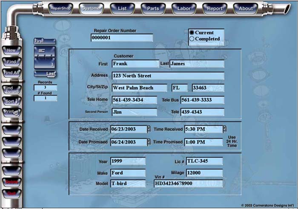298x209 pixels.
Task: Click the record navigation book slider
Action: tap(46, 57)
